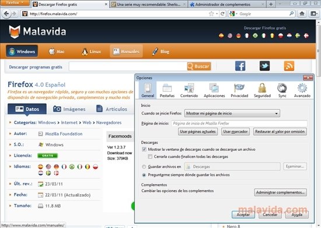Image resolution: width=321 pixels, height=228 pixels.
Task: Click Administrar complementos button
Action: point(280,192)
